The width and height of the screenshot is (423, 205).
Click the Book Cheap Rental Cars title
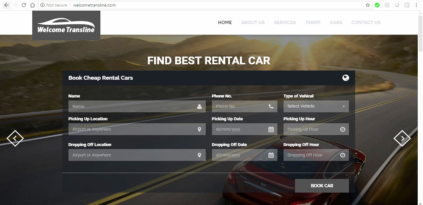(101, 78)
